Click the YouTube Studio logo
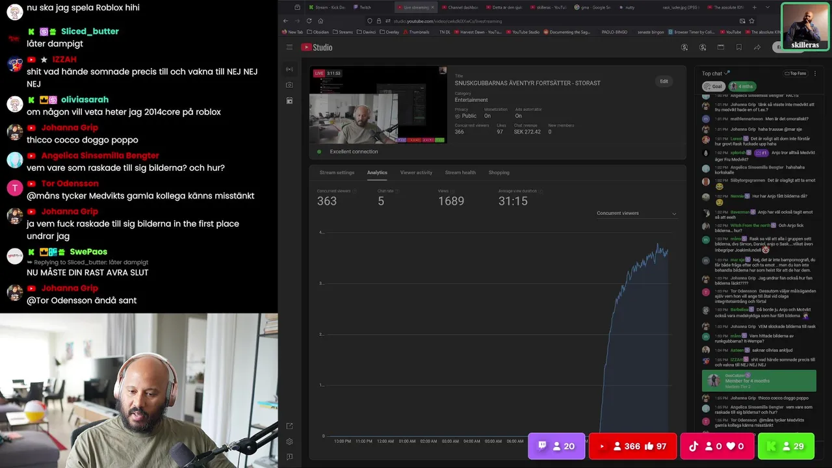The image size is (832, 468). tap(317, 47)
